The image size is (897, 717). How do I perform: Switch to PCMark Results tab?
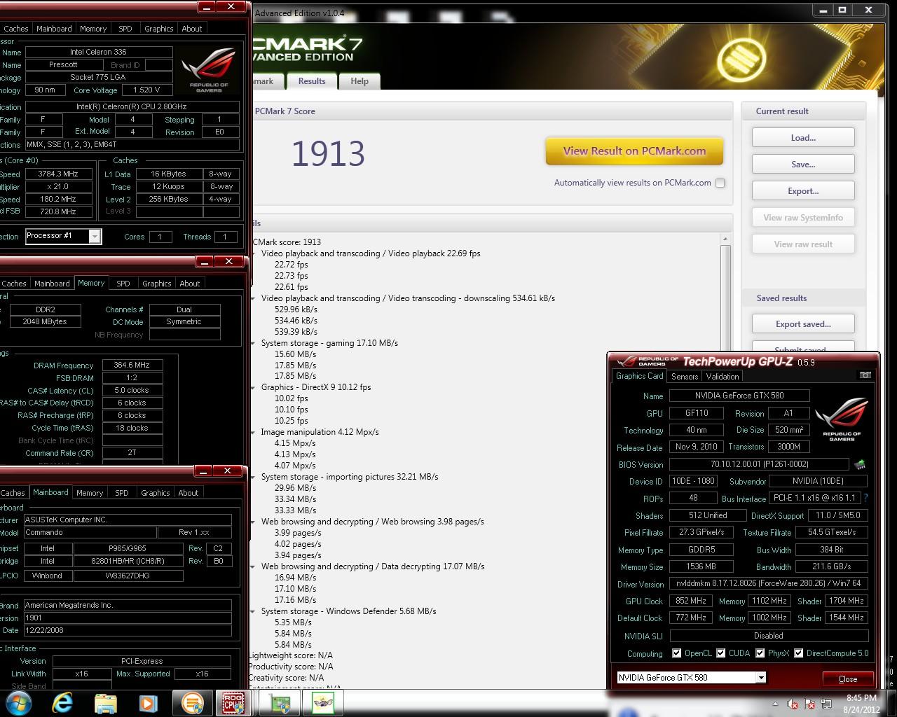pyautogui.click(x=311, y=81)
